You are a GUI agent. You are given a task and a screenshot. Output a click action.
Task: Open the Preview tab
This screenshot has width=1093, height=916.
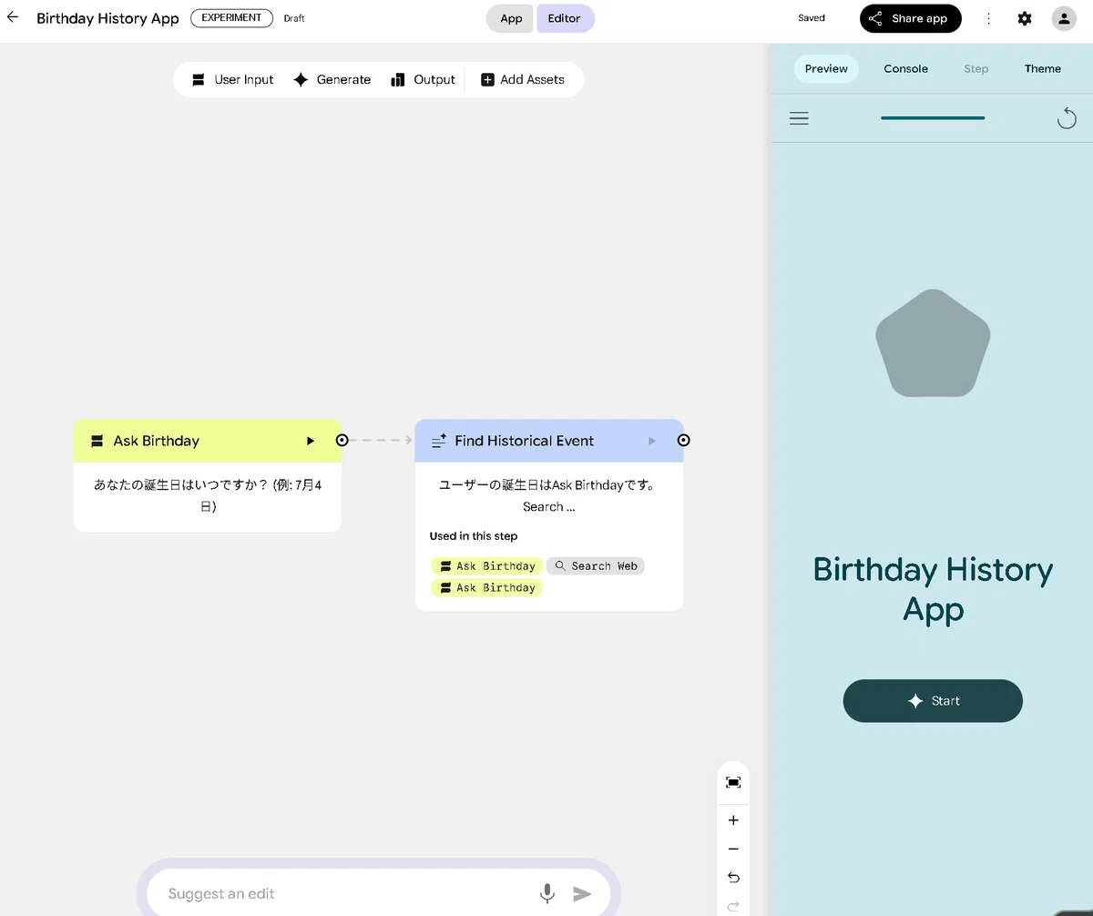click(x=826, y=68)
